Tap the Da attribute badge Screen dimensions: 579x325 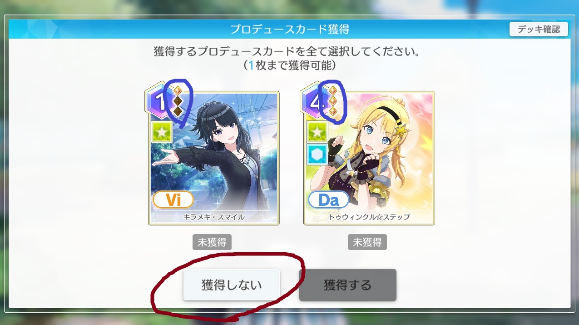coord(328,200)
